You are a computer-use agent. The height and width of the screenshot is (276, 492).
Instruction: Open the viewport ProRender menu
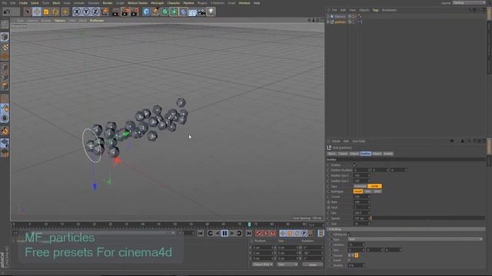click(x=97, y=21)
